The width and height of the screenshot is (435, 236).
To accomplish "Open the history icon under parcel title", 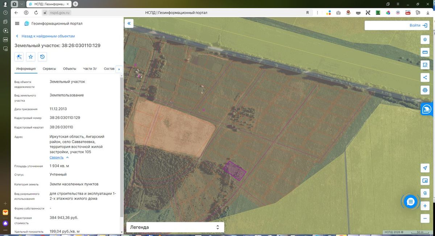I will tap(42, 57).
